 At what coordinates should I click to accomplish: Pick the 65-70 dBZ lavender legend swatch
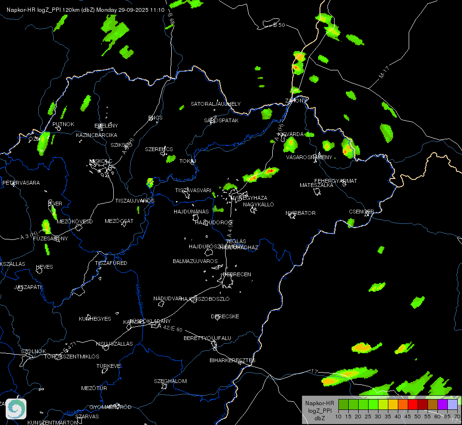[453, 405]
